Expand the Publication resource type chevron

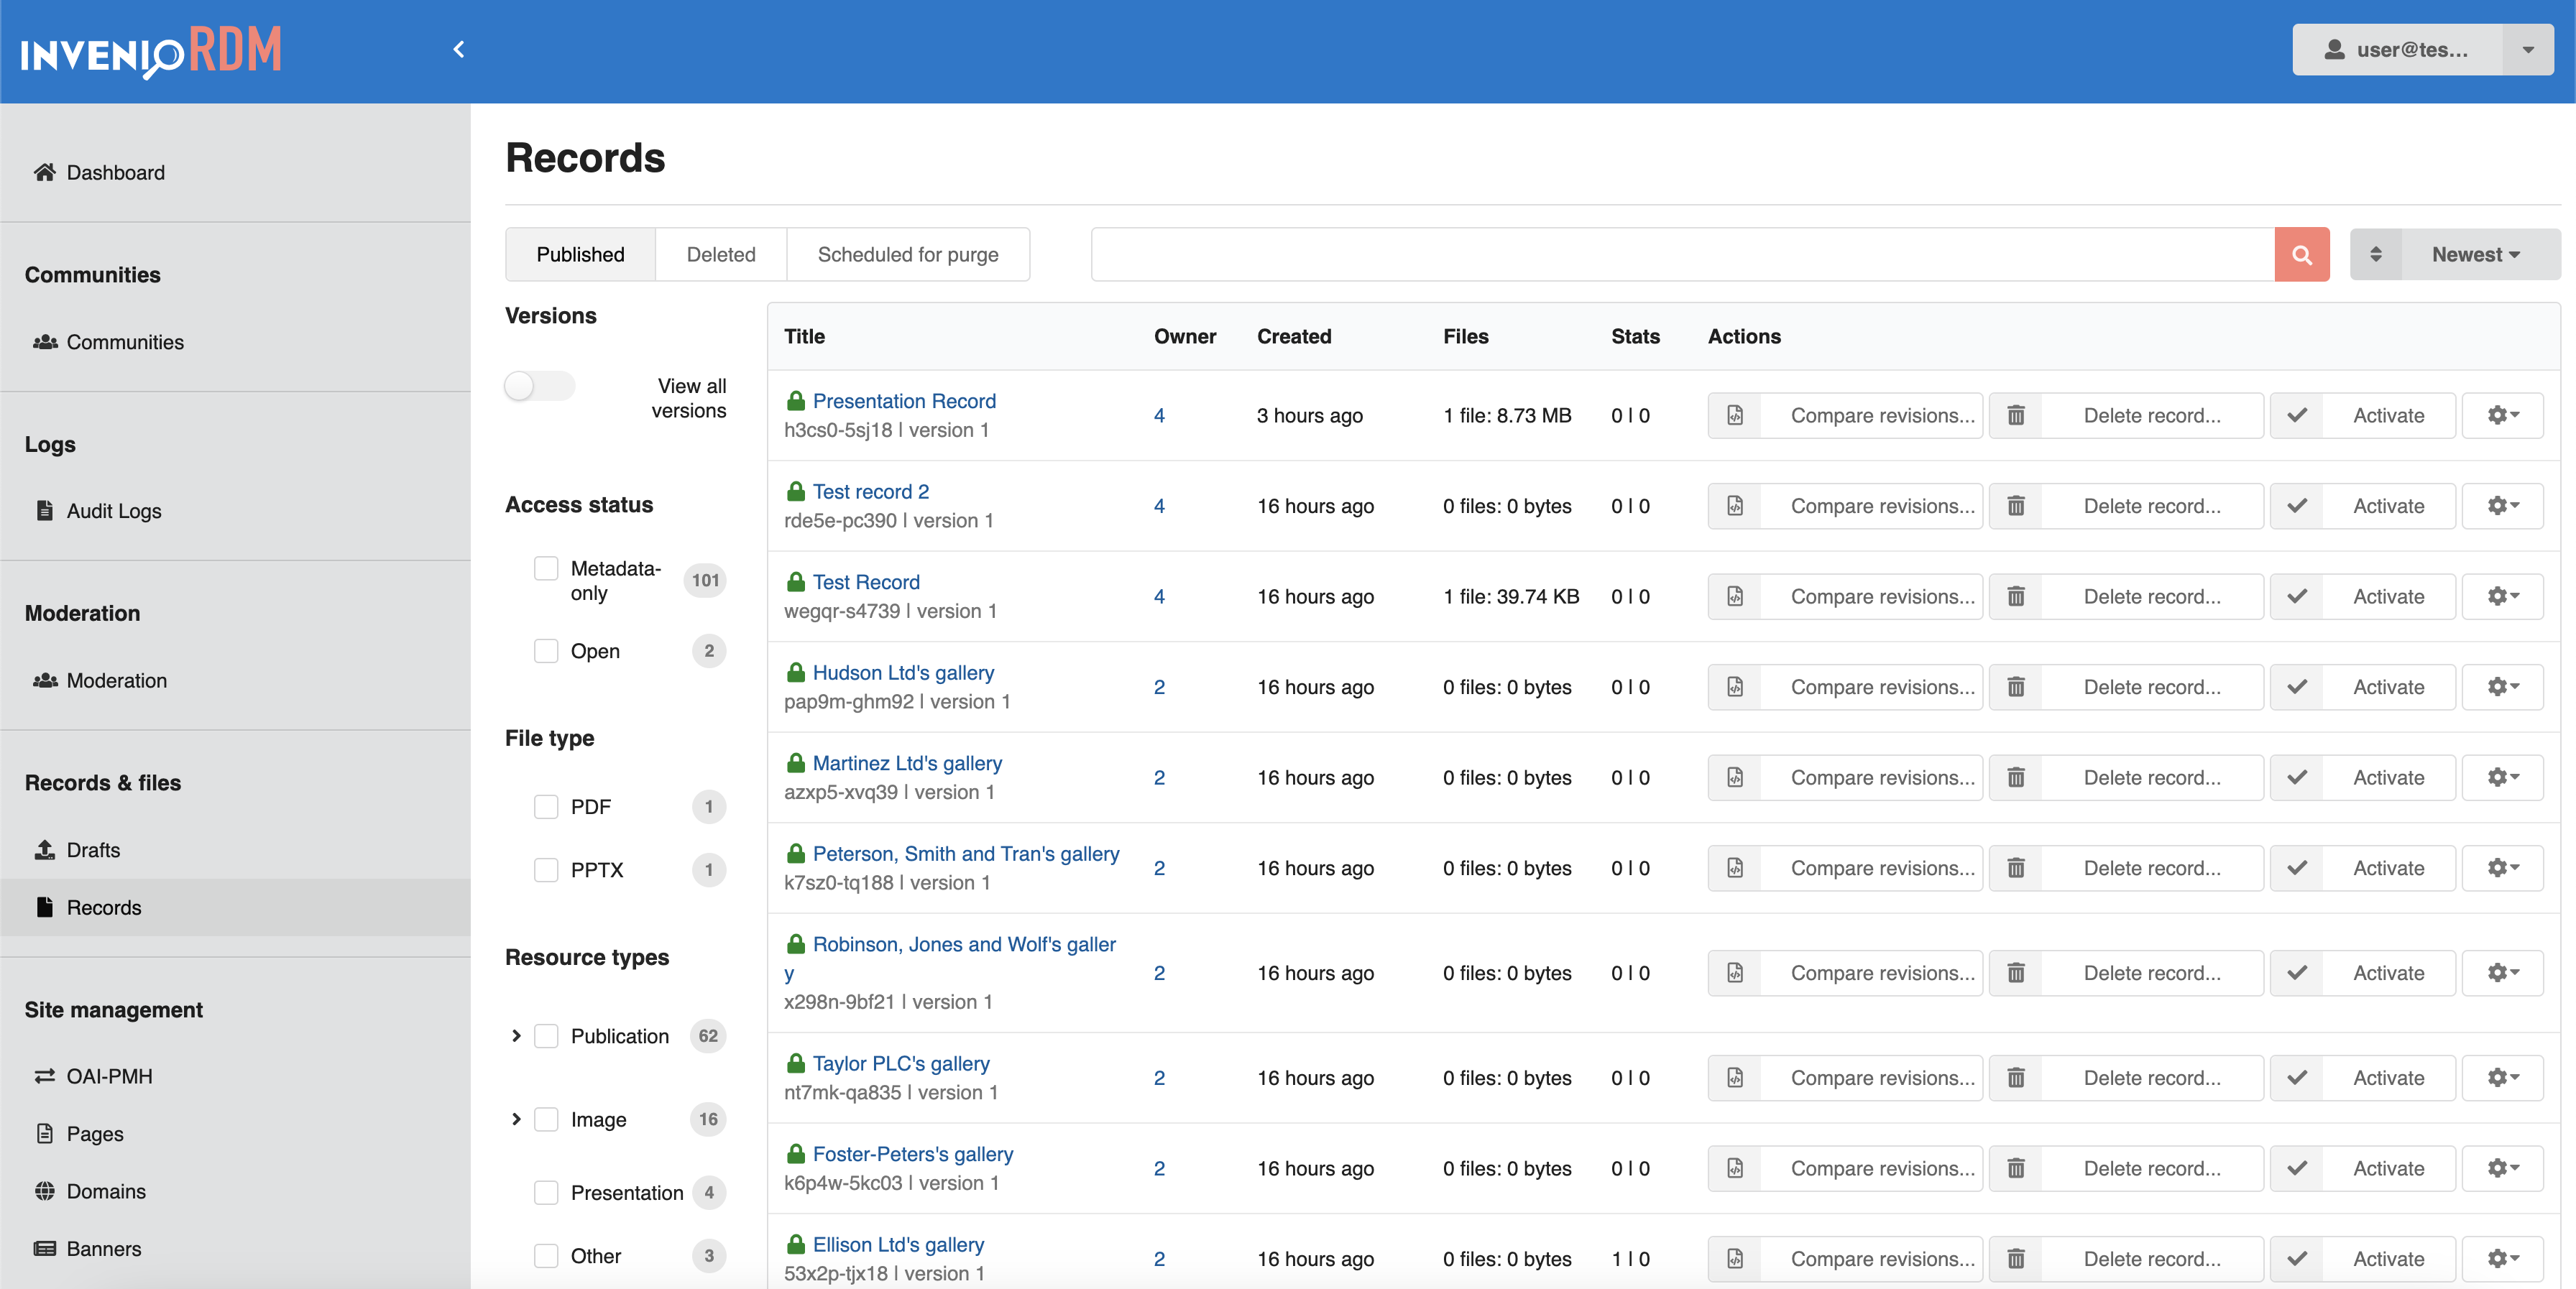click(x=516, y=1036)
